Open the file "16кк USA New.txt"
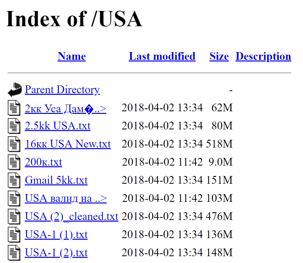The height and width of the screenshot is (263, 303). (x=68, y=144)
